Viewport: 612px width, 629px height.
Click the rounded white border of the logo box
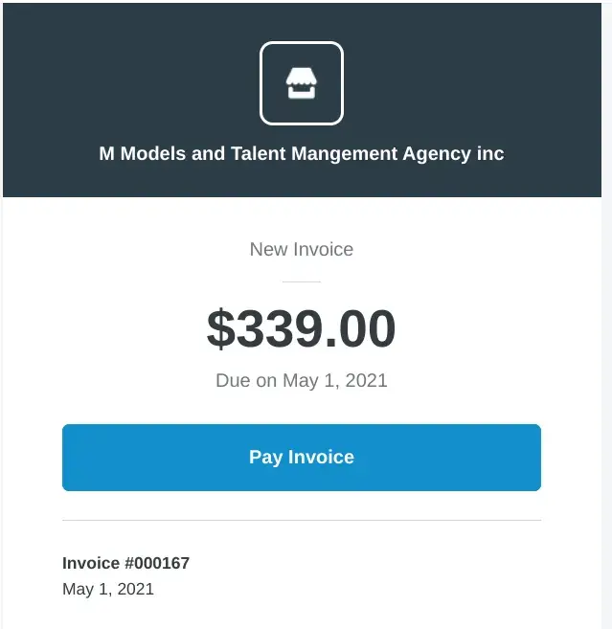(261, 84)
